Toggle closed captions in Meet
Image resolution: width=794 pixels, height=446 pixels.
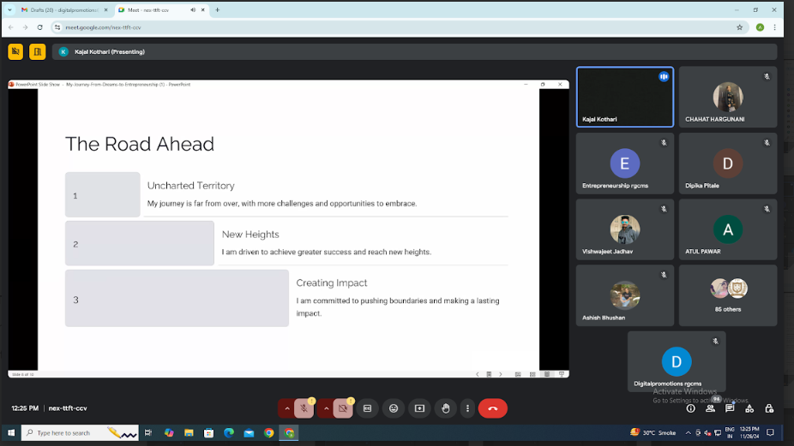[x=367, y=408]
